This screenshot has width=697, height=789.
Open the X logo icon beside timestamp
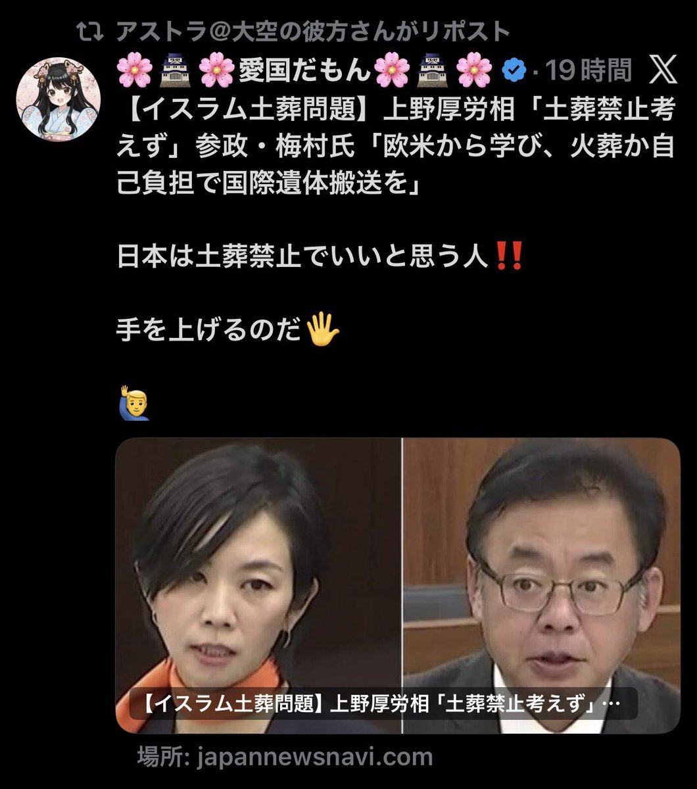662,68
